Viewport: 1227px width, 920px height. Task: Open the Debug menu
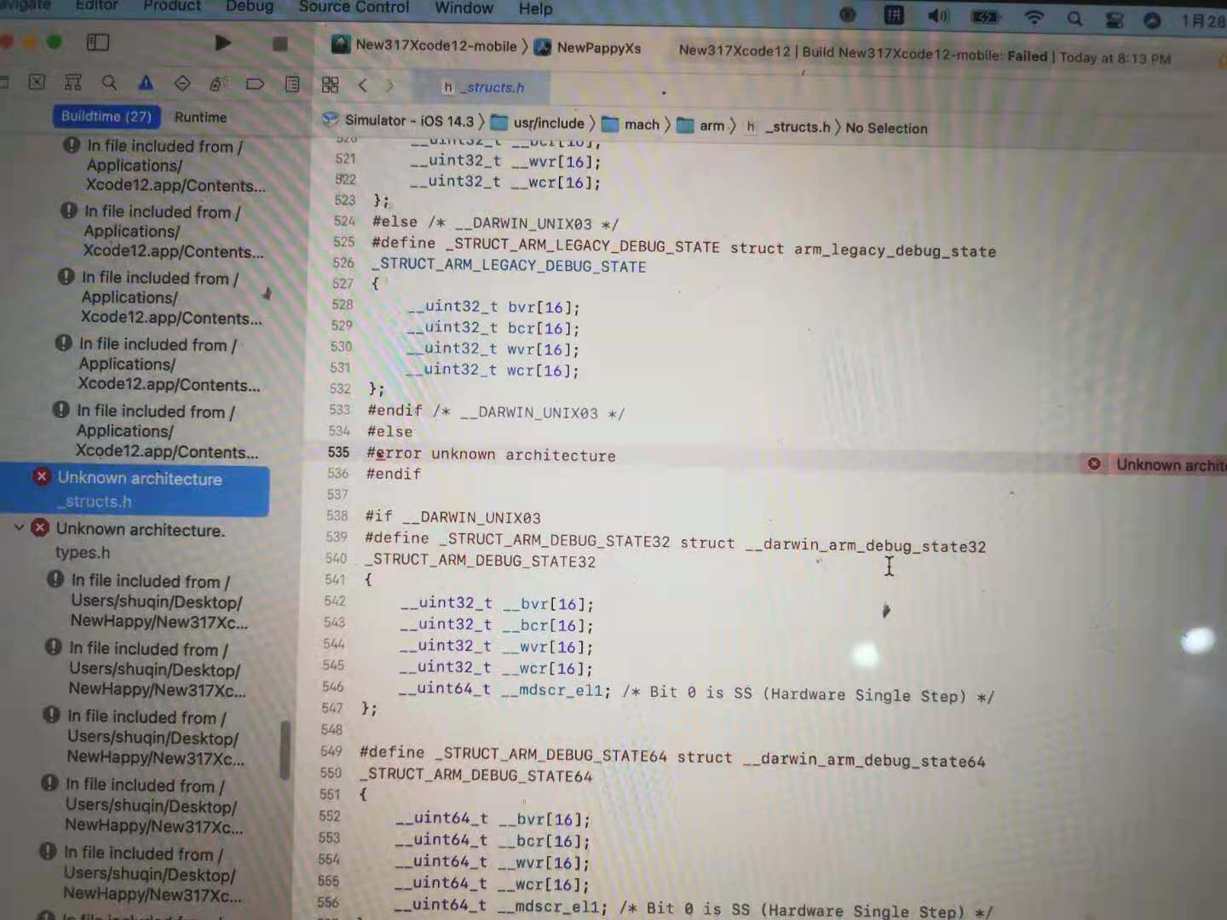(250, 6)
